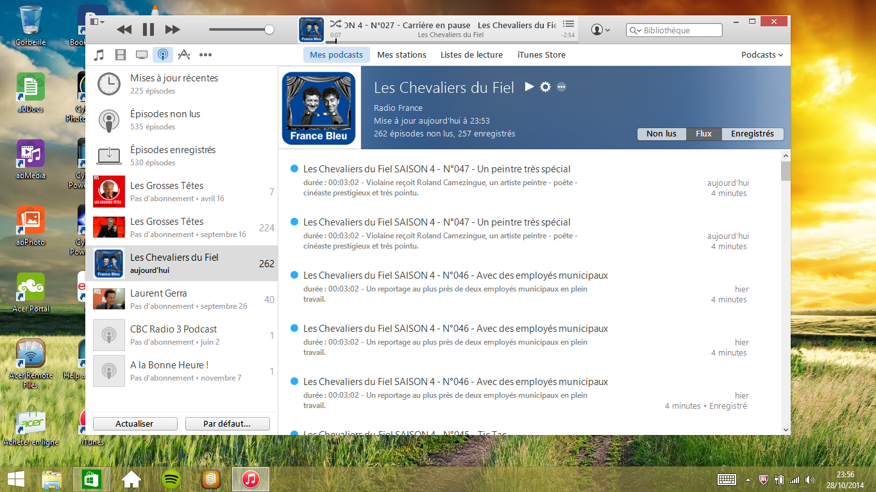Open Windows Start button
The image size is (876, 492).
[x=16, y=479]
